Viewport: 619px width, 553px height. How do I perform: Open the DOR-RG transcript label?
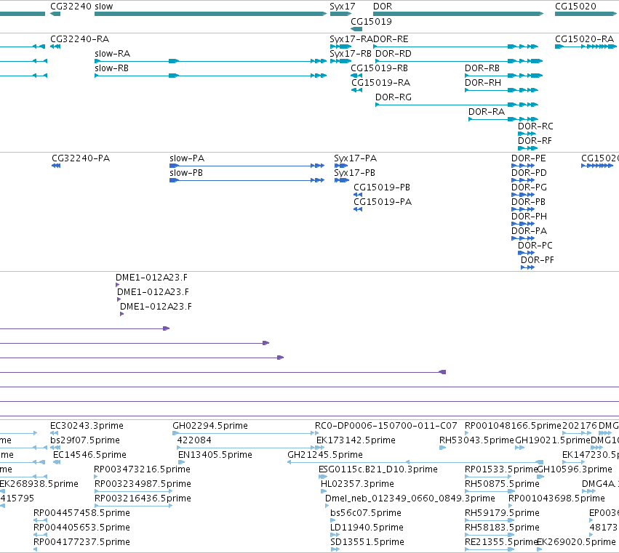(394, 97)
